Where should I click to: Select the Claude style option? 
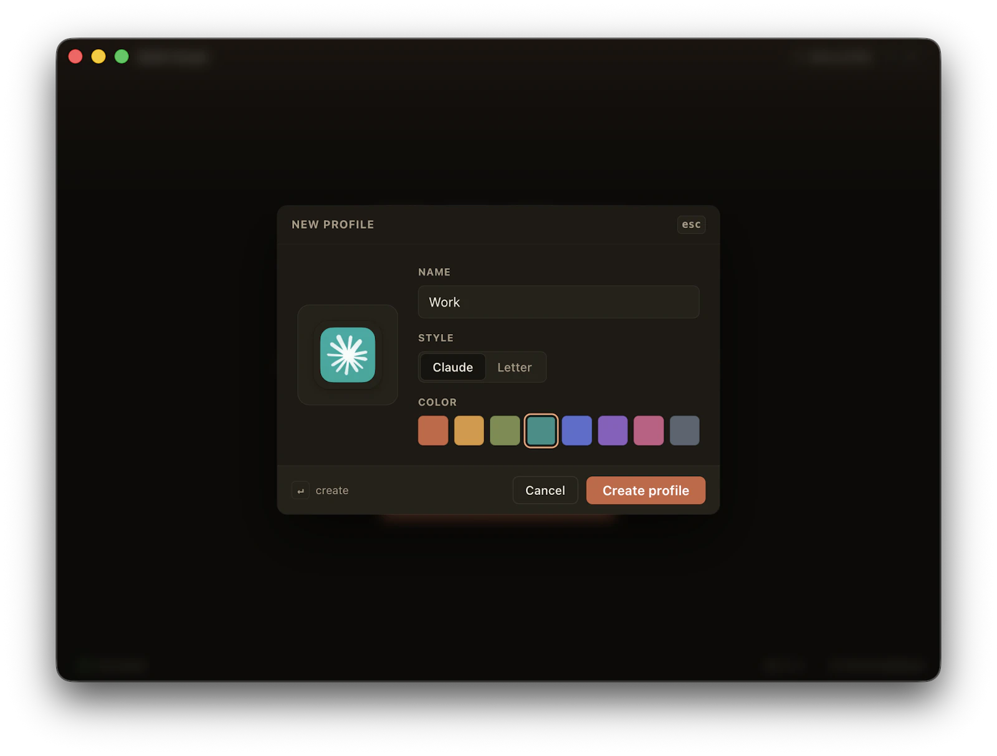click(x=453, y=367)
